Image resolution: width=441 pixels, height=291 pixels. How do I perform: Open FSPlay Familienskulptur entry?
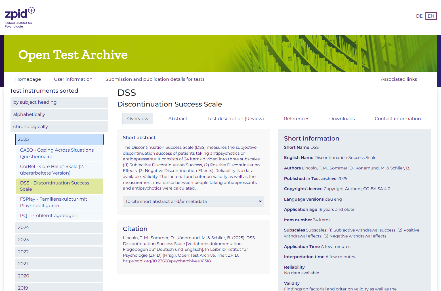click(53, 202)
